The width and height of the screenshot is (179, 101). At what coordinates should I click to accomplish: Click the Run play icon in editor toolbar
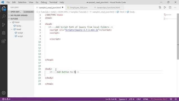tap(165, 8)
